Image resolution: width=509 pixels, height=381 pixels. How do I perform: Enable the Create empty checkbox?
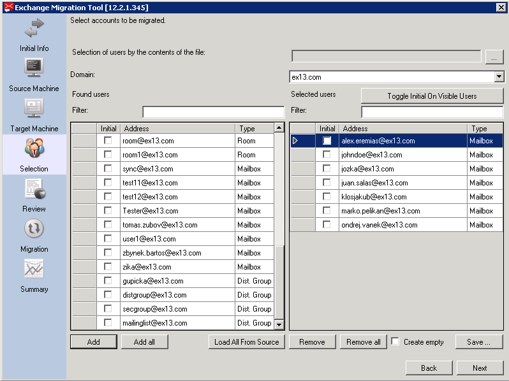click(395, 341)
